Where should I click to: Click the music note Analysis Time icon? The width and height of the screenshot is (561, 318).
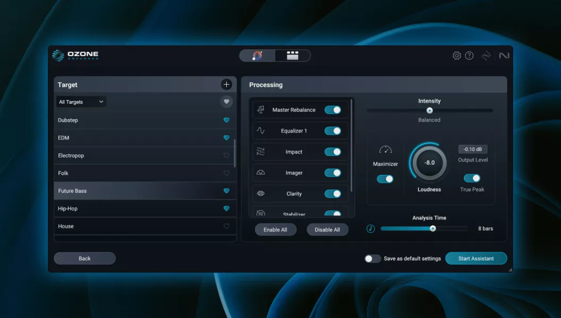click(x=371, y=228)
